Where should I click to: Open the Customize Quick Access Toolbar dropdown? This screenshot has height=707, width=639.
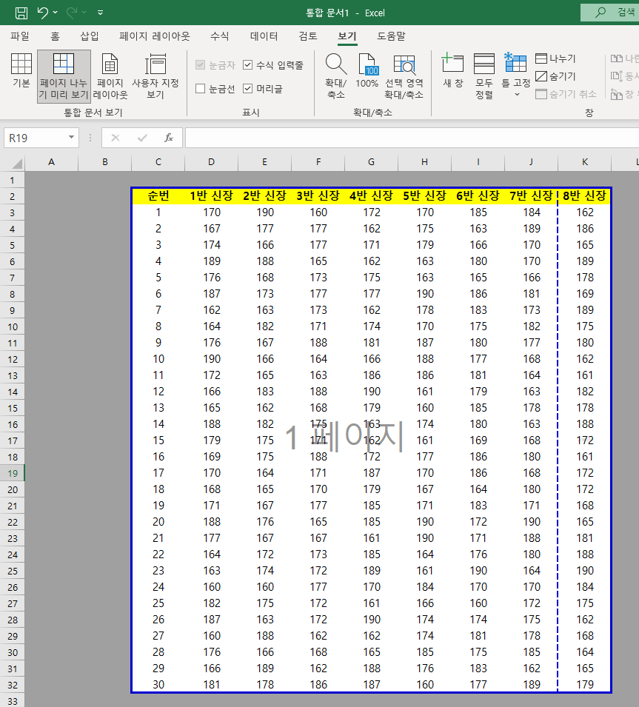pyautogui.click(x=100, y=13)
